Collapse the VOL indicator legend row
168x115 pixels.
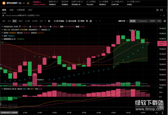pos(2,30)
